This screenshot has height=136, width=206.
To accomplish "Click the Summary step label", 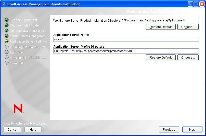I will (17, 52).
